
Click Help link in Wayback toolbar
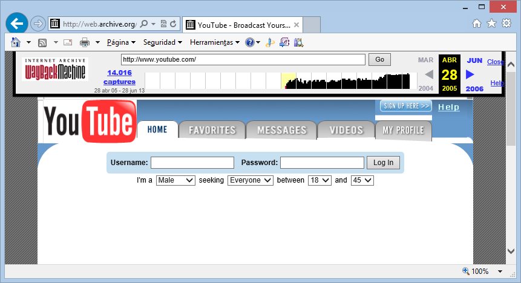click(497, 83)
